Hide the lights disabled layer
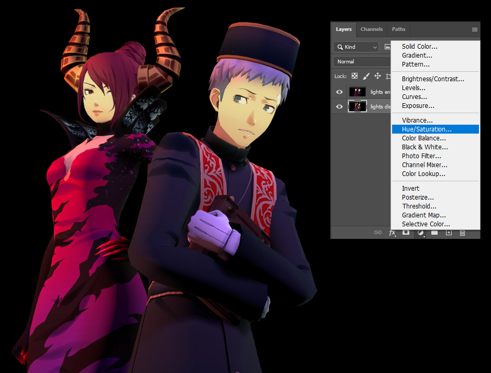 coord(339,106)
